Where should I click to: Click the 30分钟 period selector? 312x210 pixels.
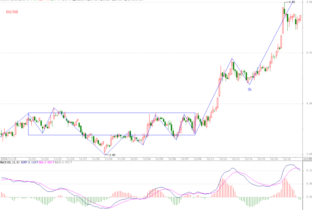coord(307,159)
